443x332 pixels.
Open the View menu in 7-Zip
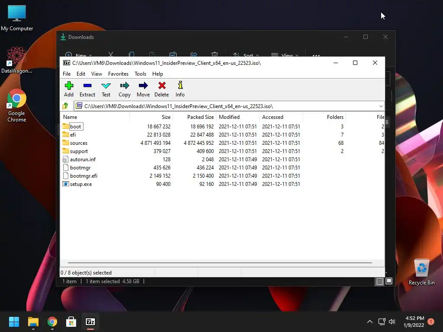point(96,73)
